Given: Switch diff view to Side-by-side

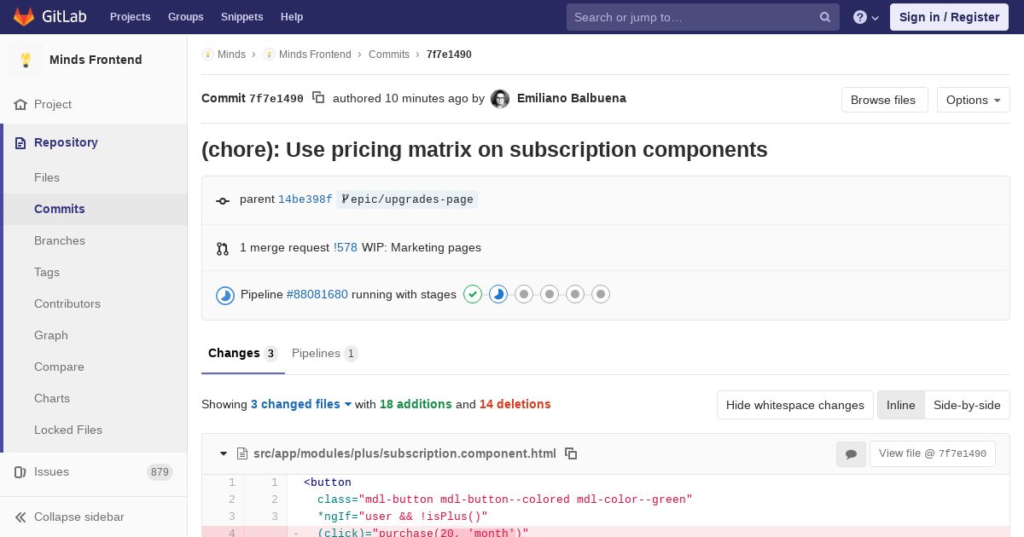Looking at the screenshot, I should pyautogui.click(x=967, y=405).
